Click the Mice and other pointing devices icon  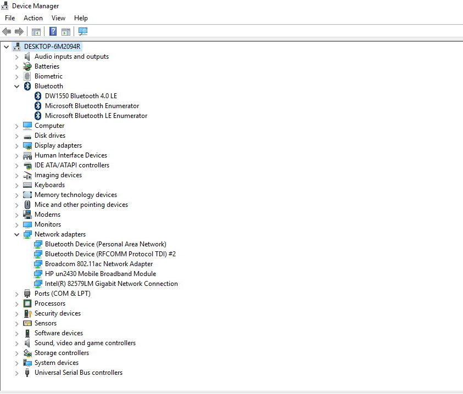point(27,205)
